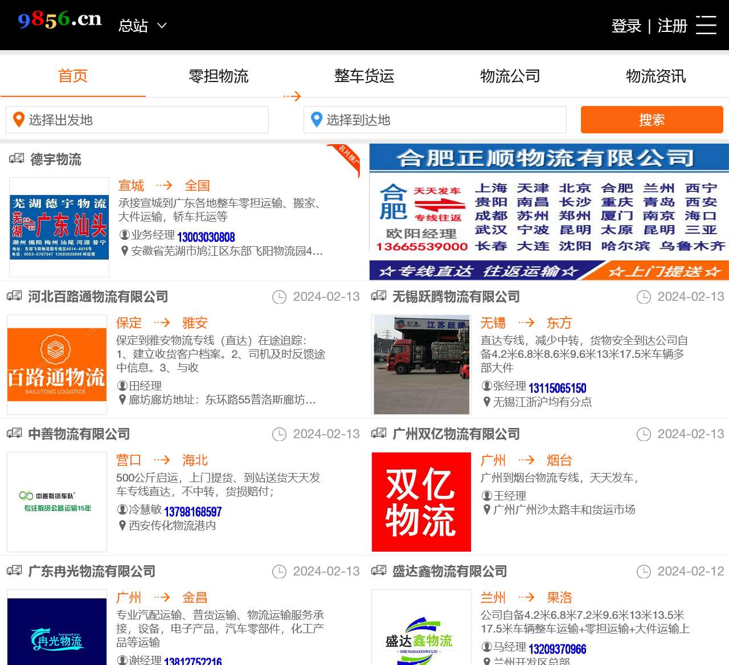Click the truck icon beside 德宇物流
This screenshot has width=729, height=665.
17,158
